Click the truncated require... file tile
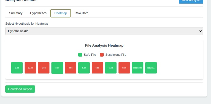211x104 pixels. pos(151,68)
